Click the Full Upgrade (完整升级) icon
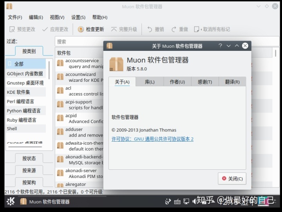This screenshot has height=212, width=282. pyautogui.click(x=114, y=29)
